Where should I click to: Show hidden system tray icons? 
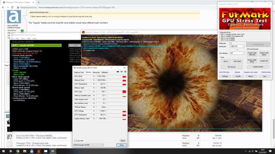point(246,151)
